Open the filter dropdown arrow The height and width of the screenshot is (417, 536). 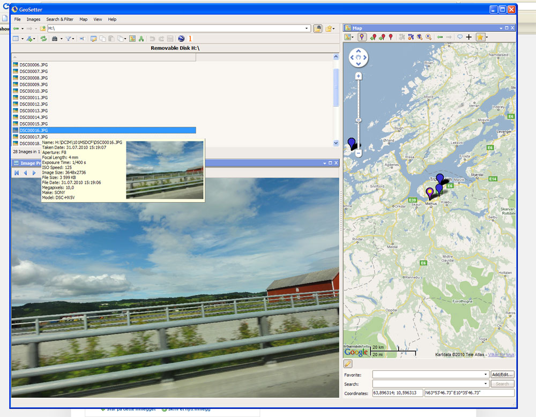[x=73, y=39]
